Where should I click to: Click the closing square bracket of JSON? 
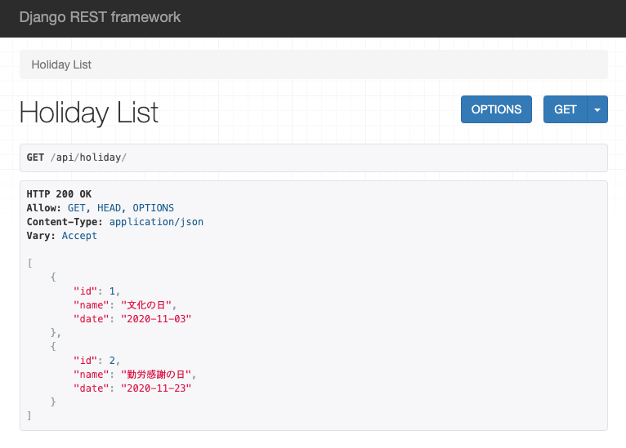(29, 416)
